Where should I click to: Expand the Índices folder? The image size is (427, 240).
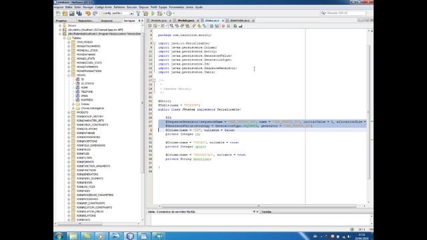73,104
